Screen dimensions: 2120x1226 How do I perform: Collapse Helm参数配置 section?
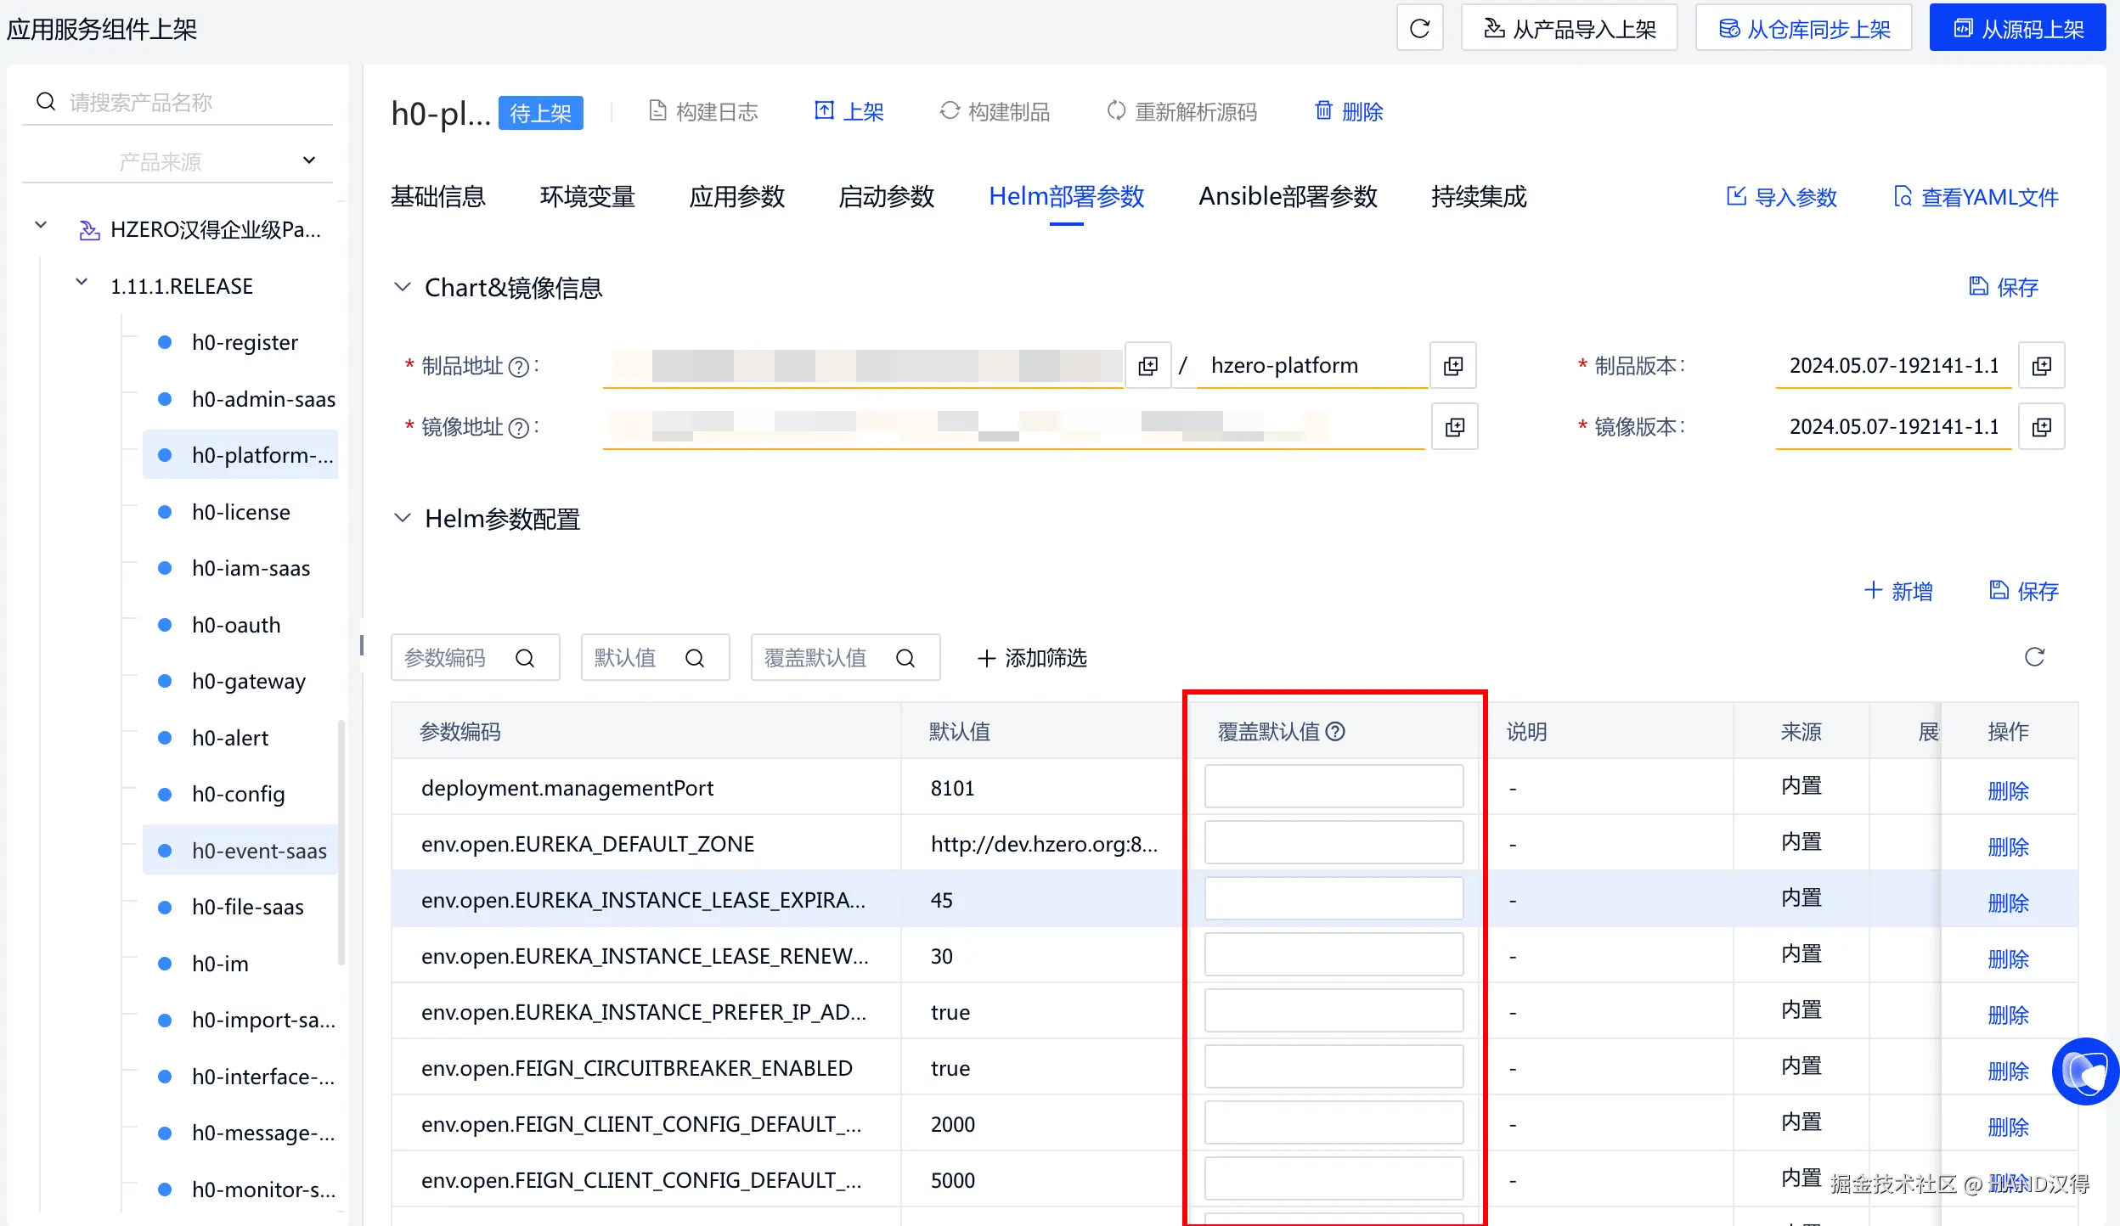(x=403, y=519)
